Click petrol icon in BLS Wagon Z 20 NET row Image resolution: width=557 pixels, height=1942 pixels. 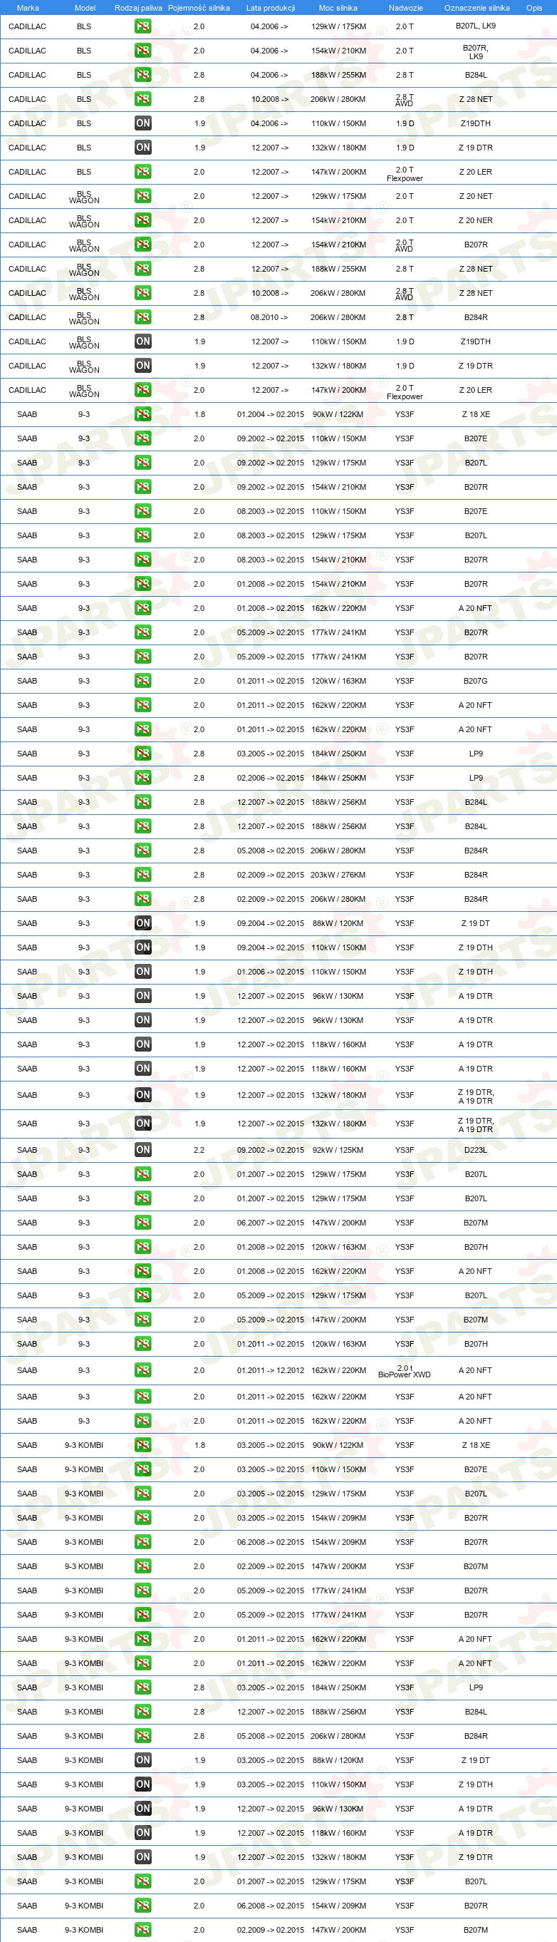[x=143, y=196]
